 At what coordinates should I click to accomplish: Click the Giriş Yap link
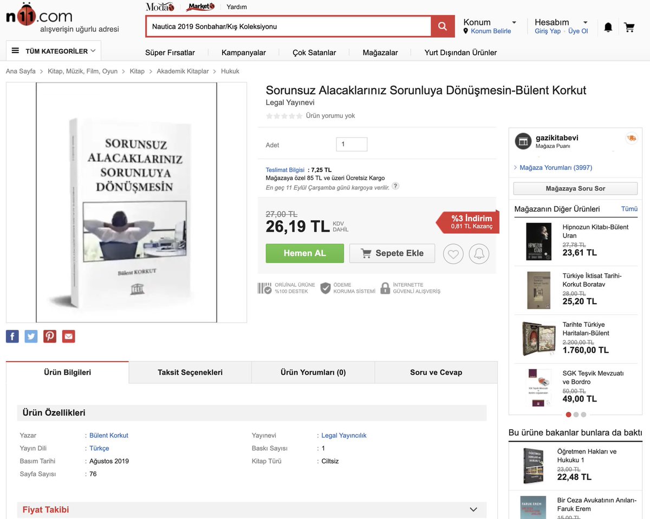pos(548,31)
